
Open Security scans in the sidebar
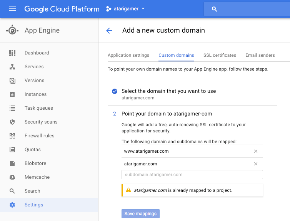[49, 122]
